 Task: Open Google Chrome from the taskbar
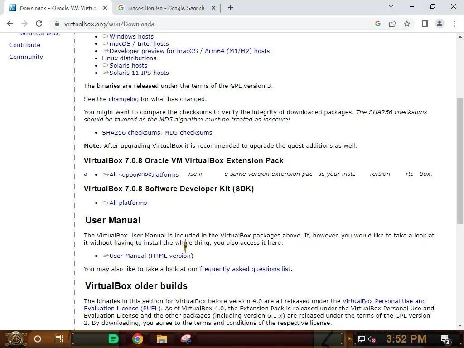click(138, 339)
